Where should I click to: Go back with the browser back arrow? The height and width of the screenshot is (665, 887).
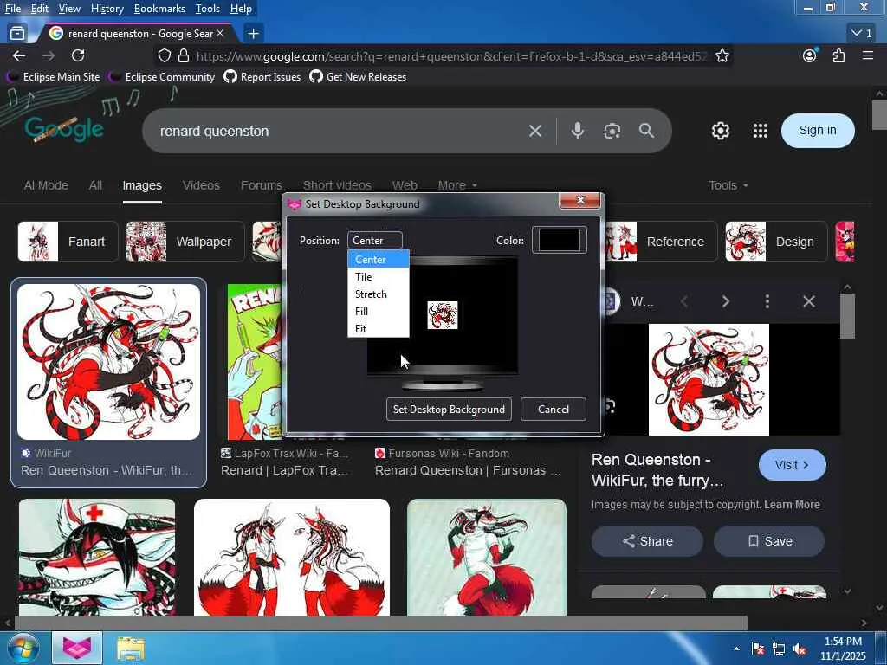tap(19, 55)
